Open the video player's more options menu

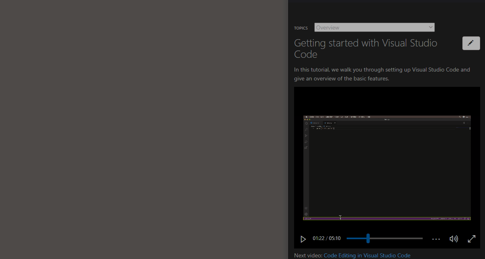tap(436, 239)
